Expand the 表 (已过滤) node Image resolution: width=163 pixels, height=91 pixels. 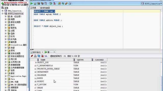tap(6, 16)
